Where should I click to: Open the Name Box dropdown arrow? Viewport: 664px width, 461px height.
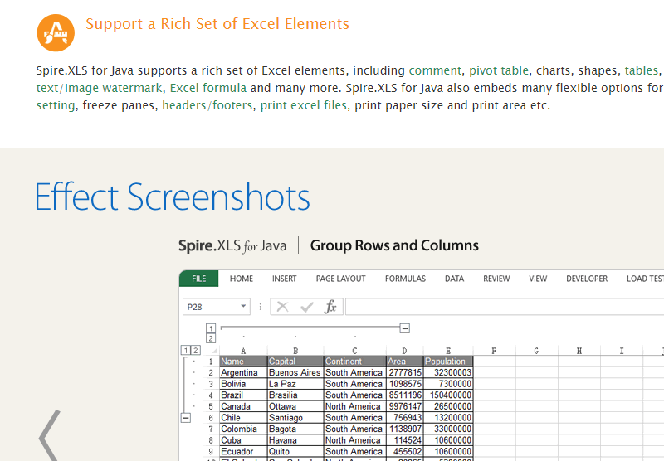(243, 306)
